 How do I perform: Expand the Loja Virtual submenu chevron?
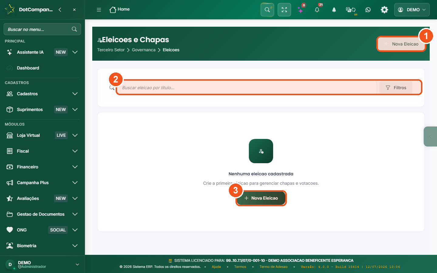click(75, 135)
